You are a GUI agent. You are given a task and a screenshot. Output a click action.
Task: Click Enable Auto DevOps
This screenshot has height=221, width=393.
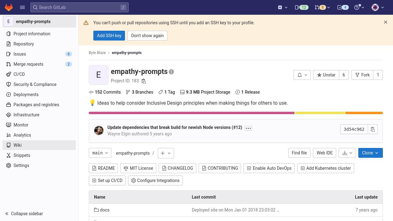click(x=269, y=168)
